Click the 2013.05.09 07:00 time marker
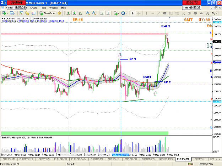 [121, 155]
